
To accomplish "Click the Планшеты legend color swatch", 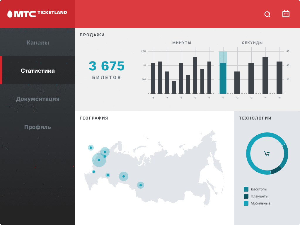I will 246,196.
